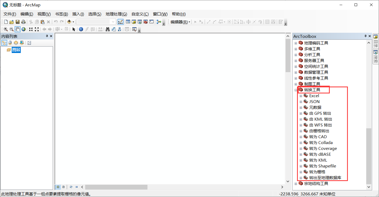Open the 目录 side tab
Image resolution: width=379 pixels, height=197 pixels.
point(376,41)
